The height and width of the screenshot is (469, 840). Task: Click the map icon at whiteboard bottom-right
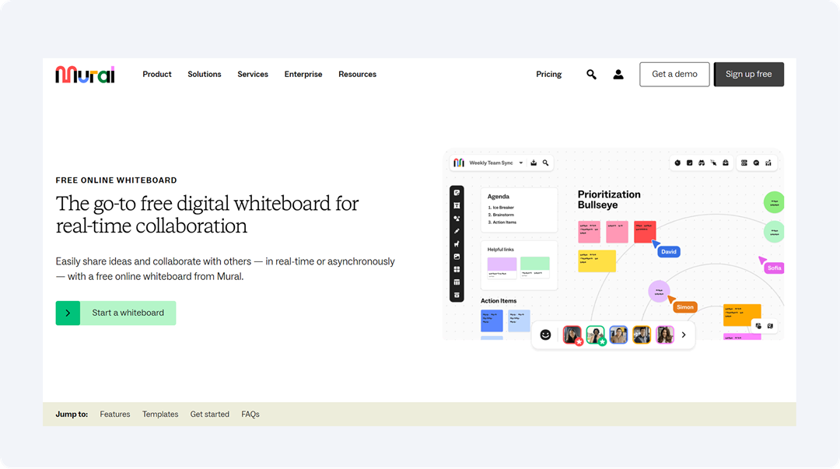click(770, 326)
